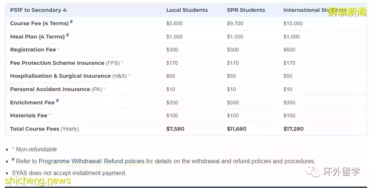Click the PS1F to Secondary 4 header
Image resolution: width=372 pixels, height=188 pixels.
point(38,10)
